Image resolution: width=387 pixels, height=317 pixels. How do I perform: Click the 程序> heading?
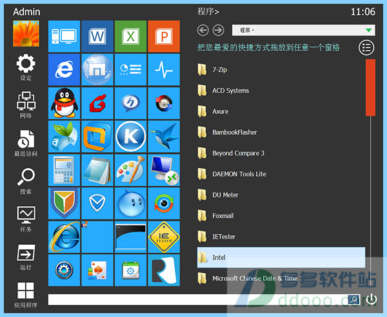click(x=208, y=12)
